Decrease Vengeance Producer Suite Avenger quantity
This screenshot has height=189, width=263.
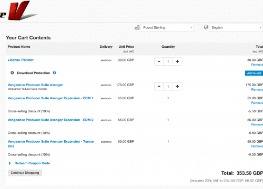[x=159, y=87]
